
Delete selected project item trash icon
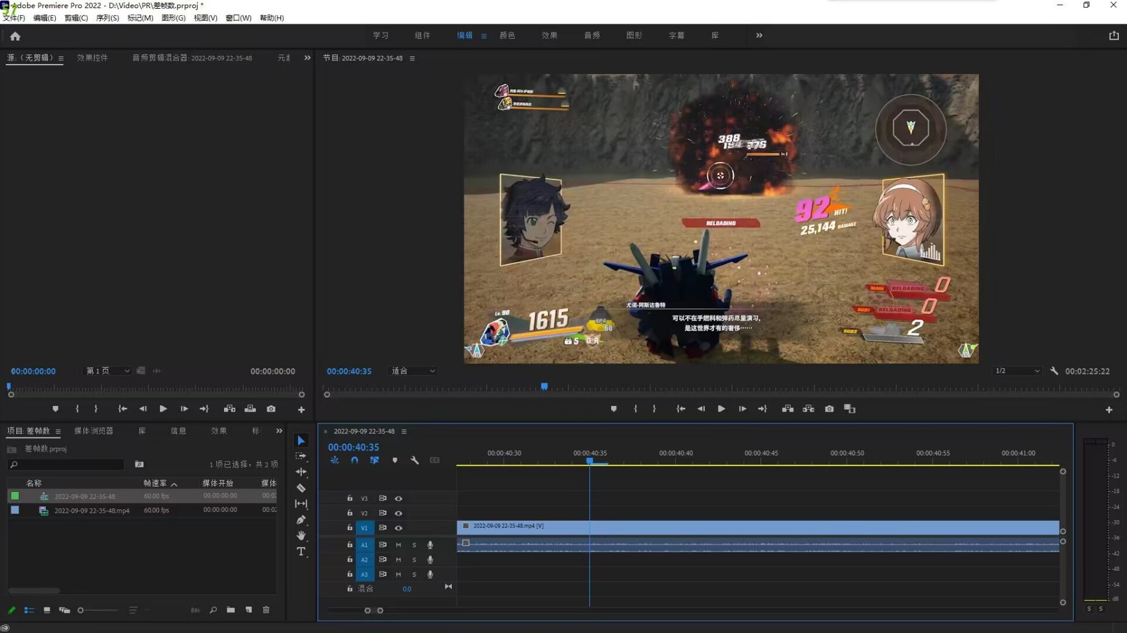[x=266, y=610]
